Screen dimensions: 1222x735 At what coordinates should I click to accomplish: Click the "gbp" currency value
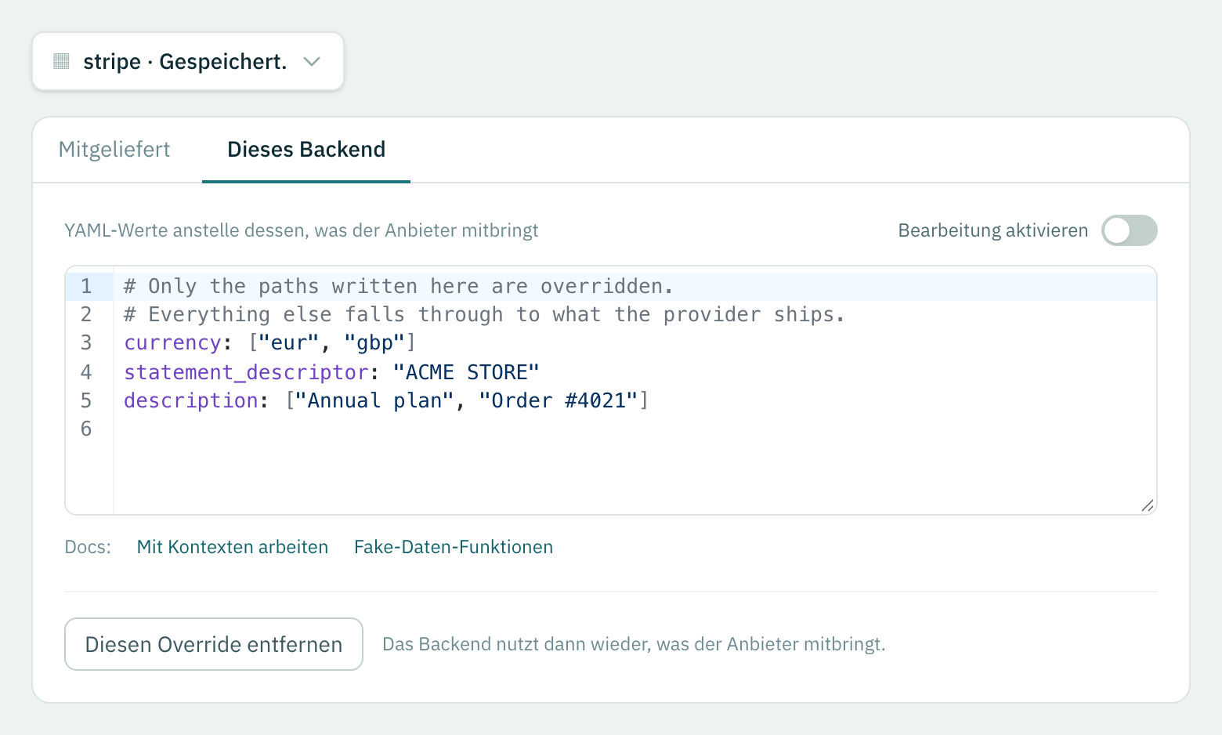click(x=374, y=343)
